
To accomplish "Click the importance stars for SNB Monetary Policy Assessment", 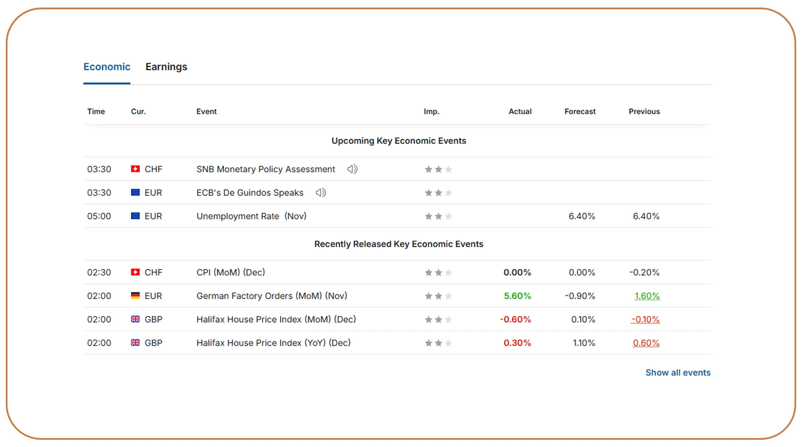I will (438, 169).
